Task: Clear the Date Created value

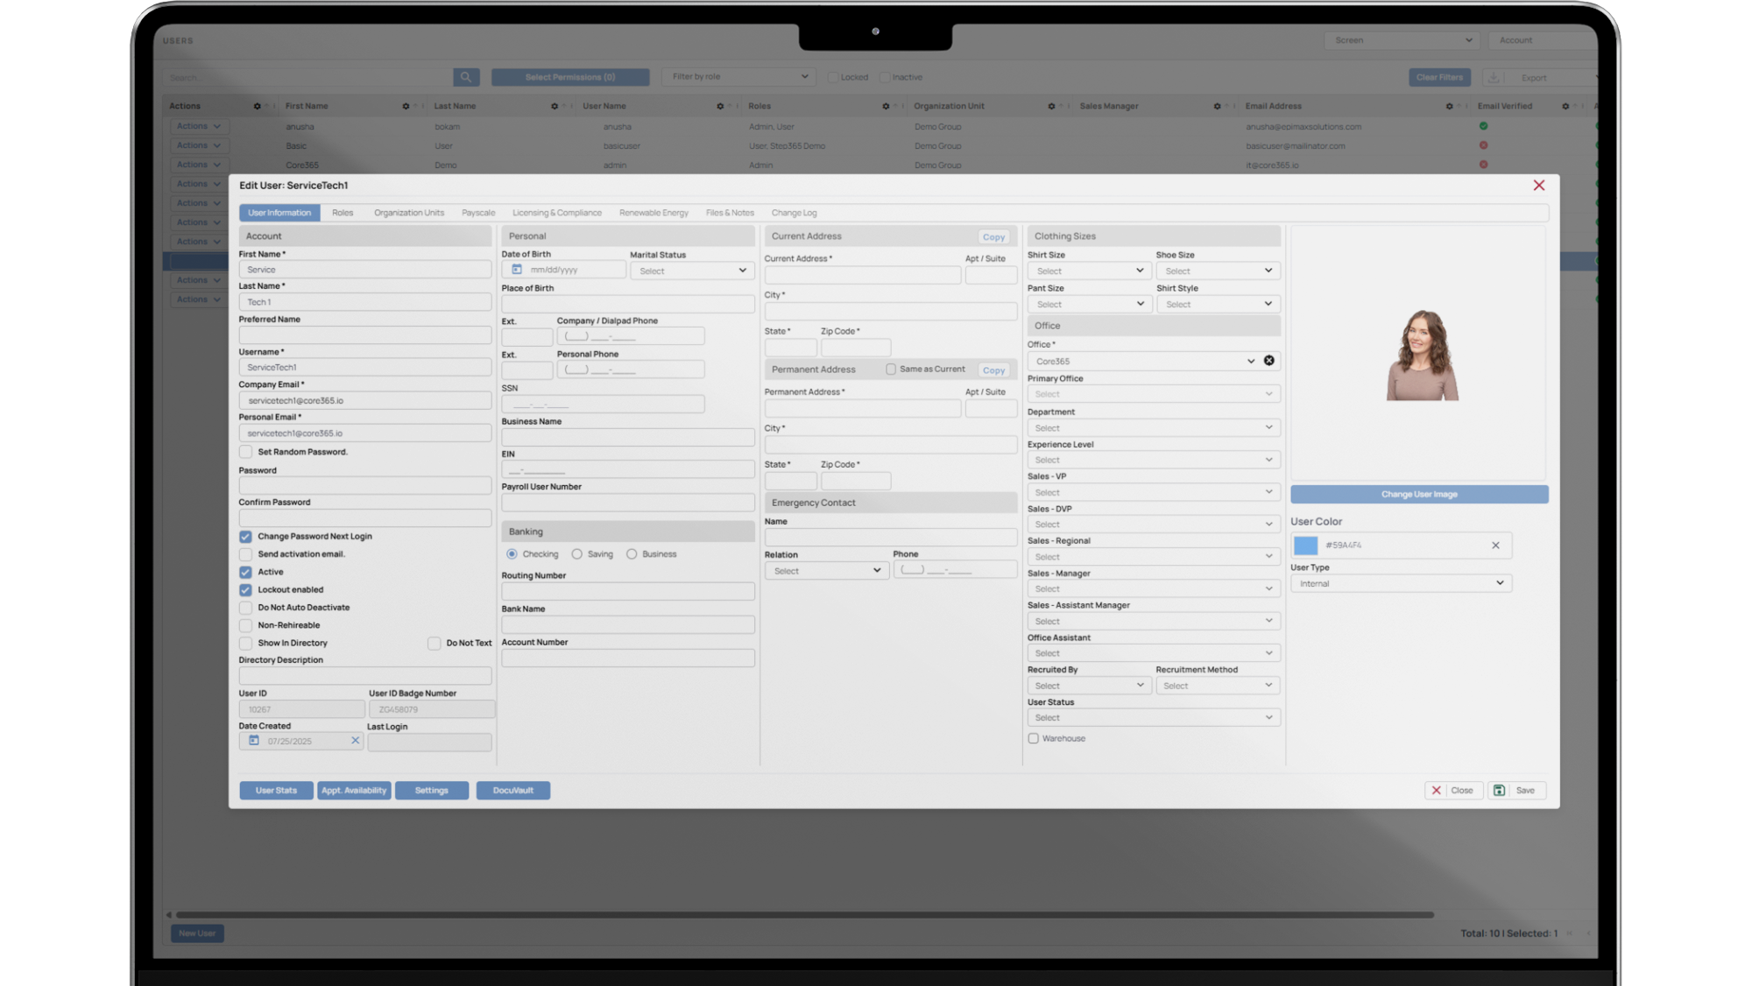Action: pyautogui.click(x=355, y=741)
